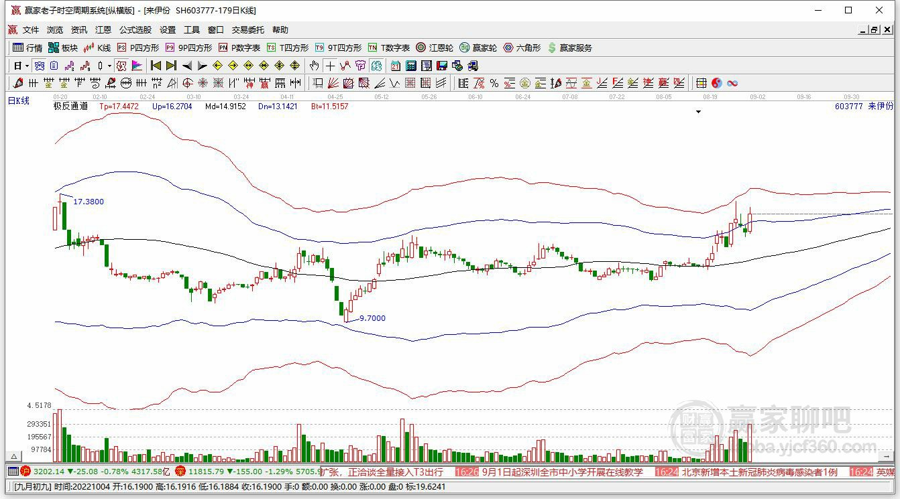Viewport: 900px width, 499px height.
Task: Open the 浏览 menu
Action: coord(55,30)
